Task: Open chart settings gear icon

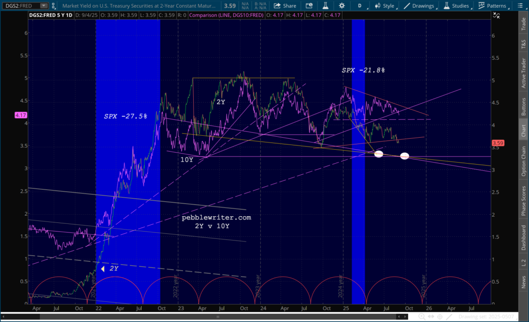Action: point(342,6)
